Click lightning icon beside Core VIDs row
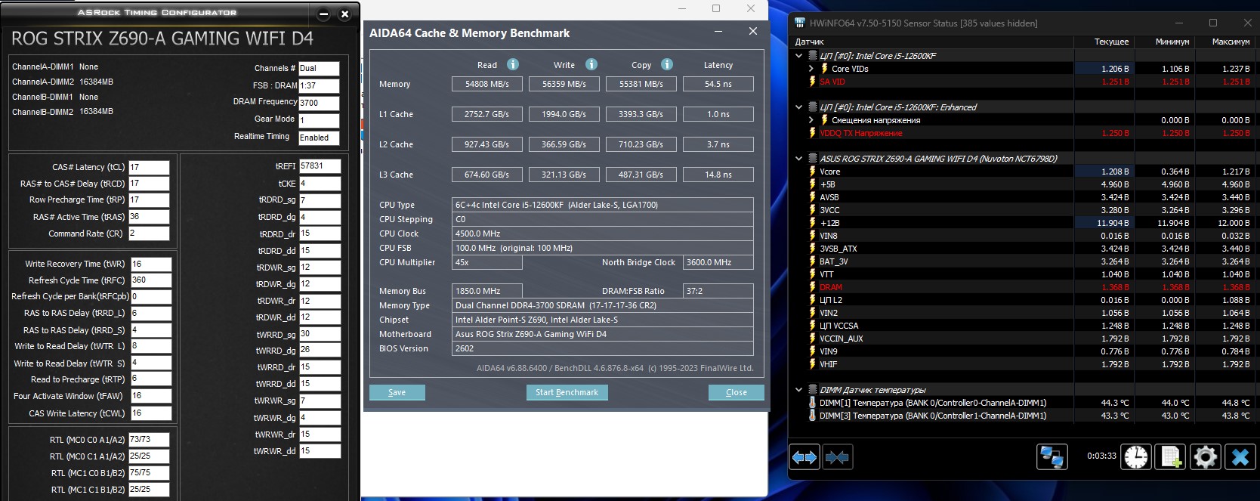Viewport: 1260px width, 501px height. coord(825,69)
